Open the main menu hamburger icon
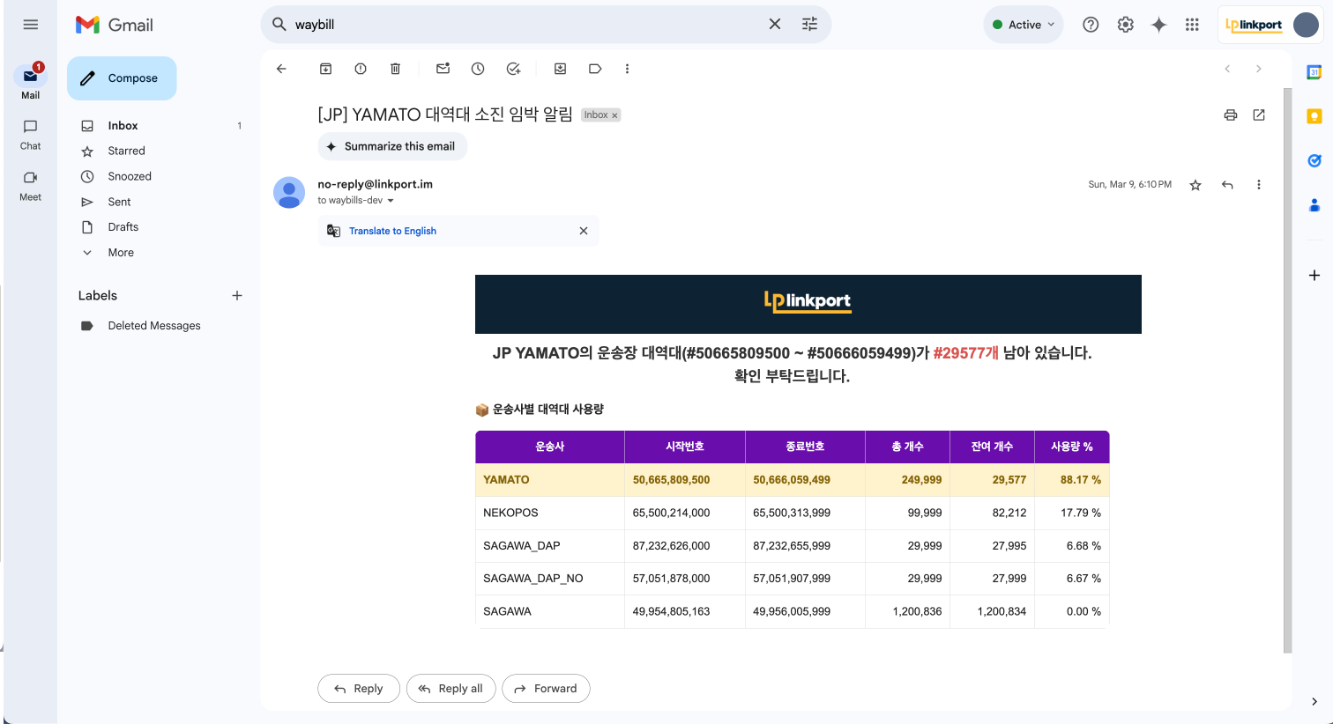 [x=31, y=25]
